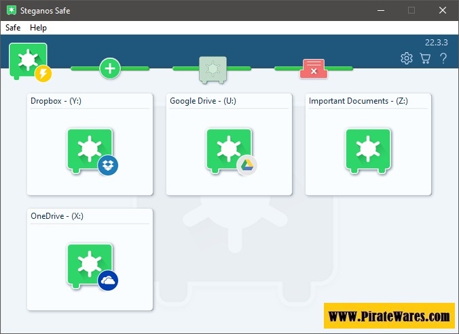Open the Help menu

39,28
